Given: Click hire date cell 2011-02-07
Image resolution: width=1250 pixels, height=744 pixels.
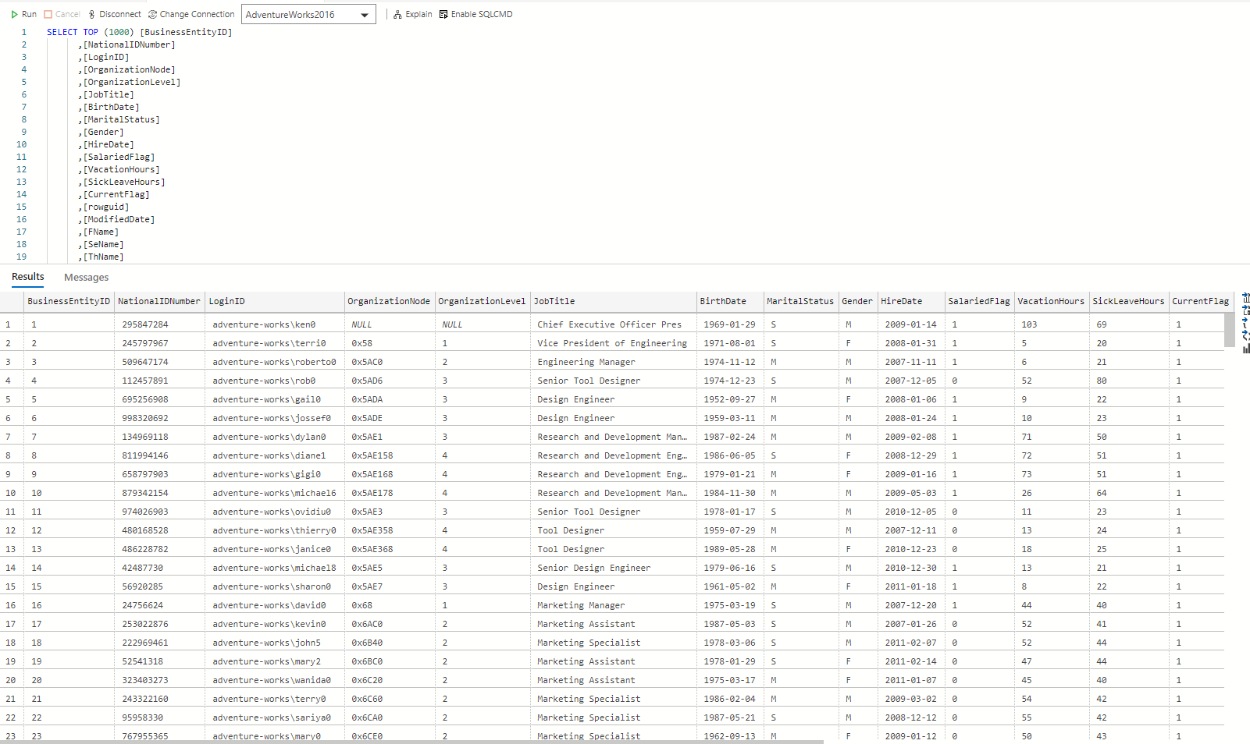Looking at the screenshot, I should pos(911,643).
